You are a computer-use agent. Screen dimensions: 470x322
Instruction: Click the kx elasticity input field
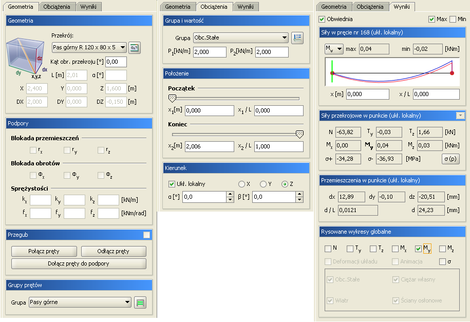pyautogui.click(x=41, y=200)
